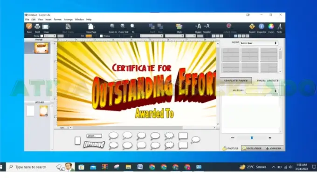
Task: Click the layout list scroll-down arrow
Action: click(x=280, y=71)
